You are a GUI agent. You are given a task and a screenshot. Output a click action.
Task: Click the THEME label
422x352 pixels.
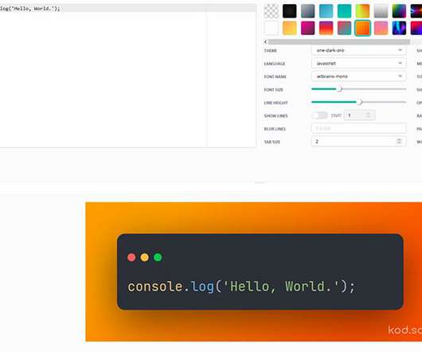pos(270,51)
